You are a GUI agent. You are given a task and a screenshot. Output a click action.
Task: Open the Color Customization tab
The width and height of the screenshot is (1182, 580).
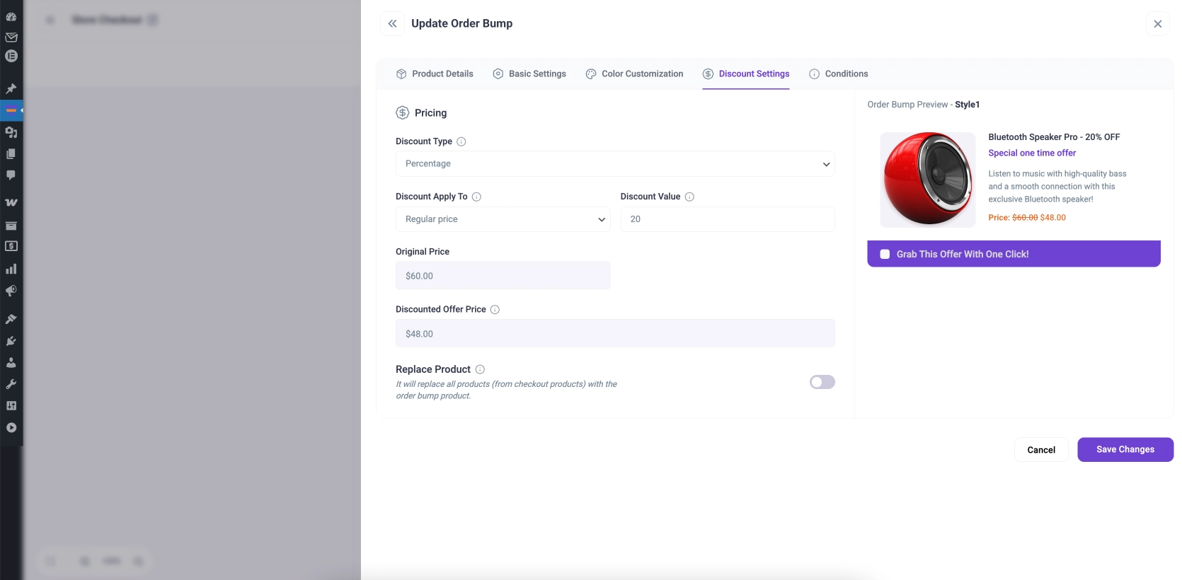point(634,74)
